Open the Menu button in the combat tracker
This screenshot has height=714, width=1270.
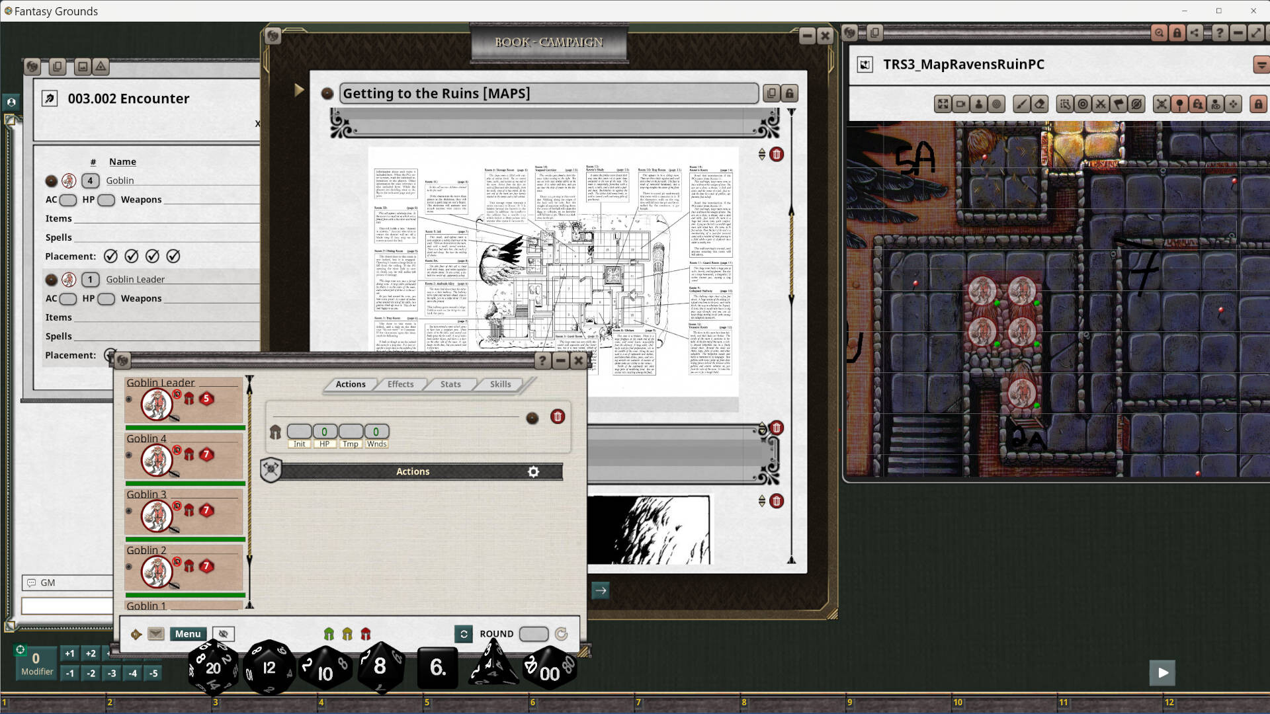[188, 633]
